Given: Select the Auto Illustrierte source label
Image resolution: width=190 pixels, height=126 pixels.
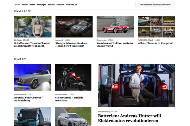Looking at the screenshot, I should [x=20, y=94].
